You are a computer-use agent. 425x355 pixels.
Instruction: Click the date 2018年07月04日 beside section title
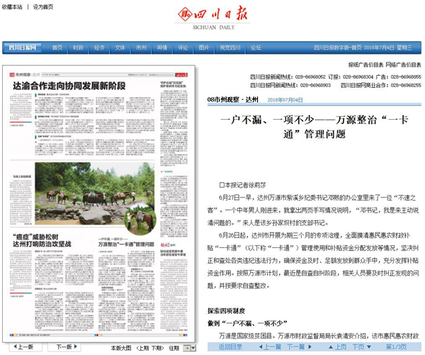coord(285,100)
